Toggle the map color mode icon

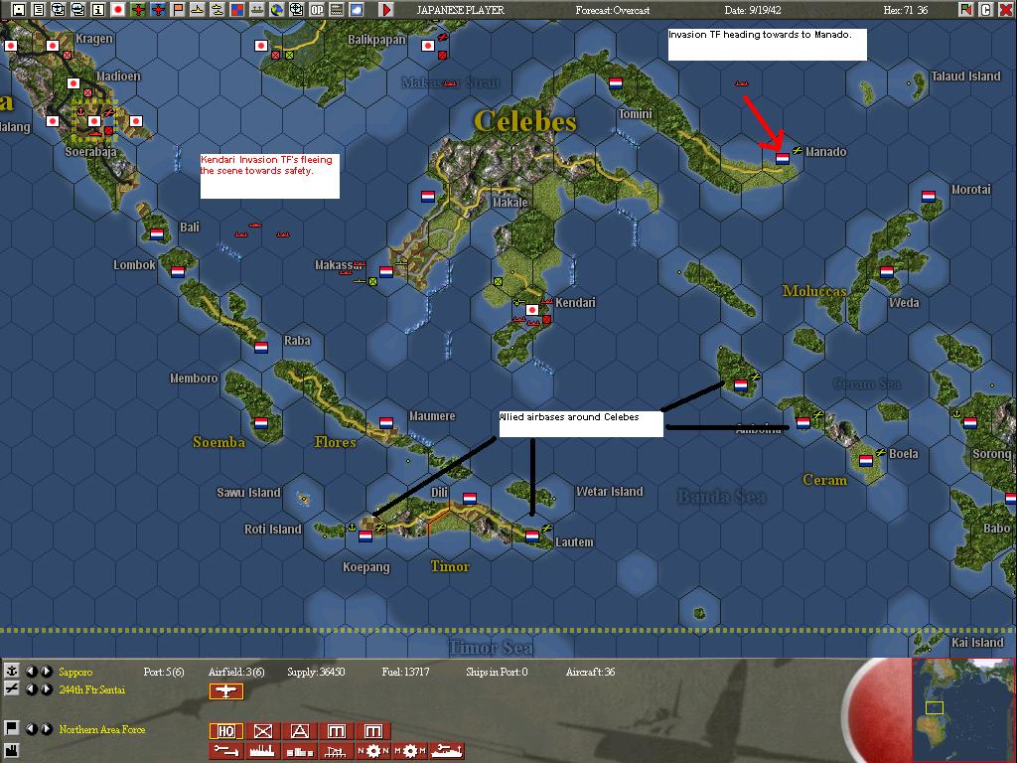pos(235,8)
